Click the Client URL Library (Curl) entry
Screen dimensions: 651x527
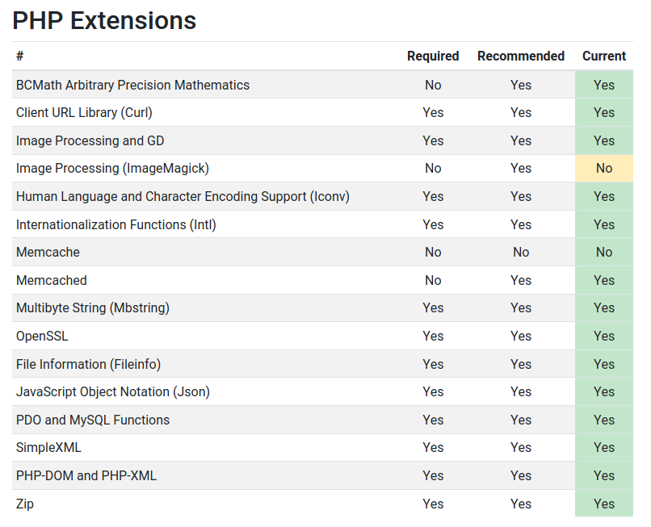(x=84, y=112)
